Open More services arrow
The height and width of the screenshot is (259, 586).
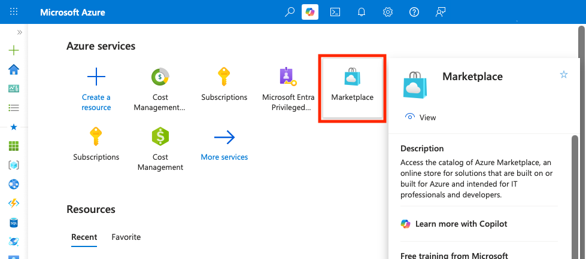pos(224,145)
